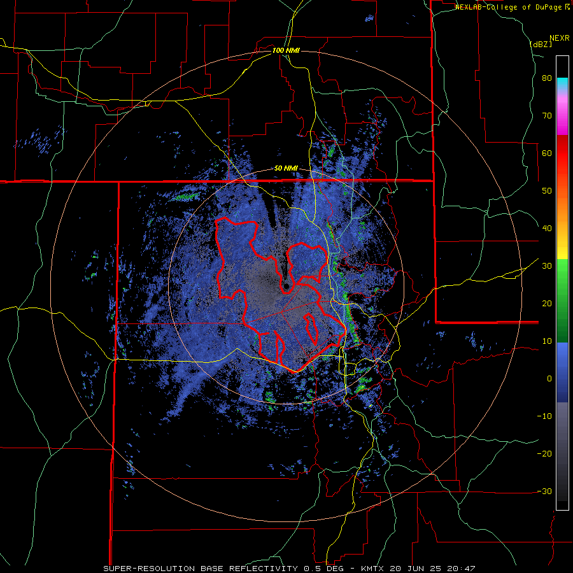Click the 20 value on the dBZ scale
This screenshot has width=573, height=573.
(x=547, y=303)
